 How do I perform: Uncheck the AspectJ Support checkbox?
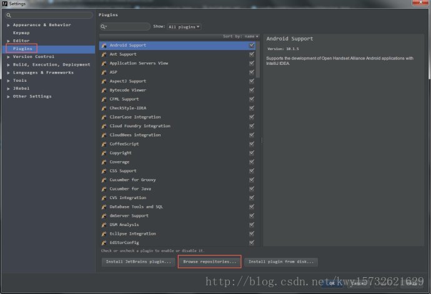pos(252,81)
